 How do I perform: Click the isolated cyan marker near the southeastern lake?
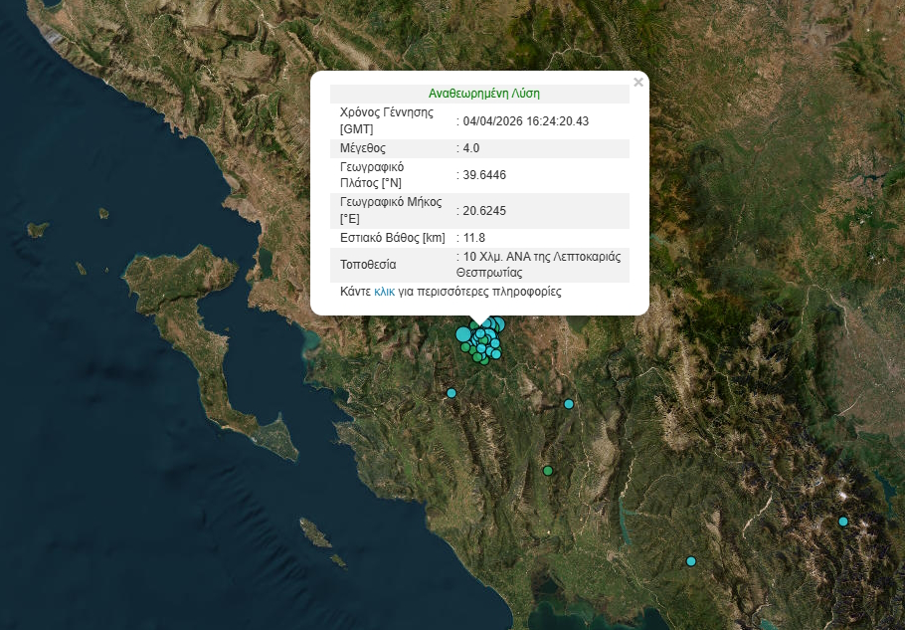tap(689, 561)
